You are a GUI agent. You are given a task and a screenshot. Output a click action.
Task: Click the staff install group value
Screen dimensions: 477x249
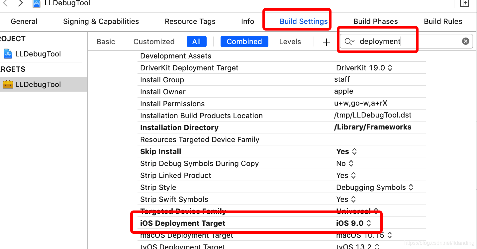342,79
